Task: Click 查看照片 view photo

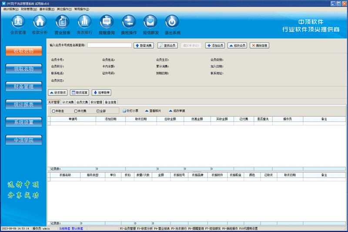Action: 153,111
